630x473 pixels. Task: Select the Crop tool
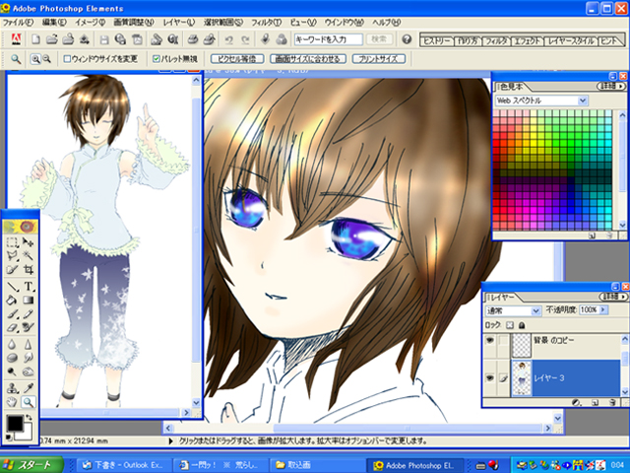point(29,269)
